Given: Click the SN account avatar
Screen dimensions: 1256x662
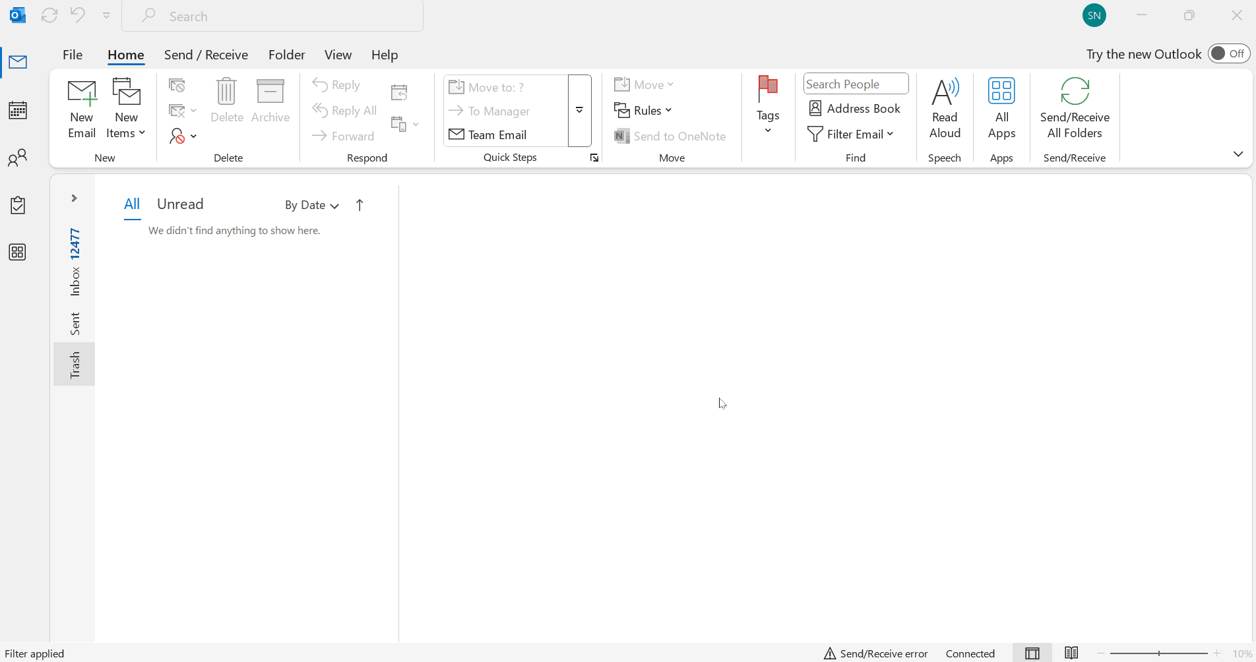Looking at the screenshot, I should pos(1094,15).
